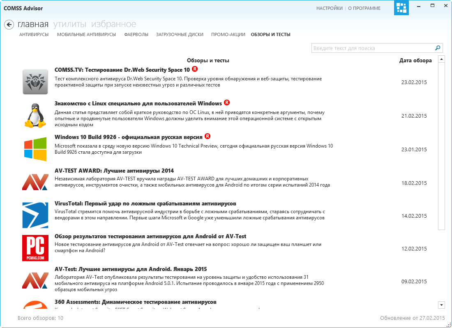
Task: Click the blue COMSS logo icon
Action: [x=401, y=8]
